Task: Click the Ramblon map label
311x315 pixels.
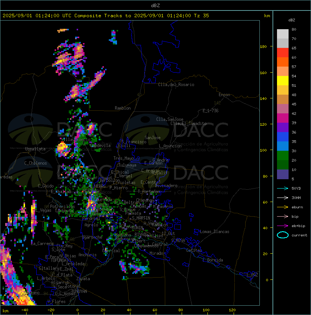Action: [123, 108]
